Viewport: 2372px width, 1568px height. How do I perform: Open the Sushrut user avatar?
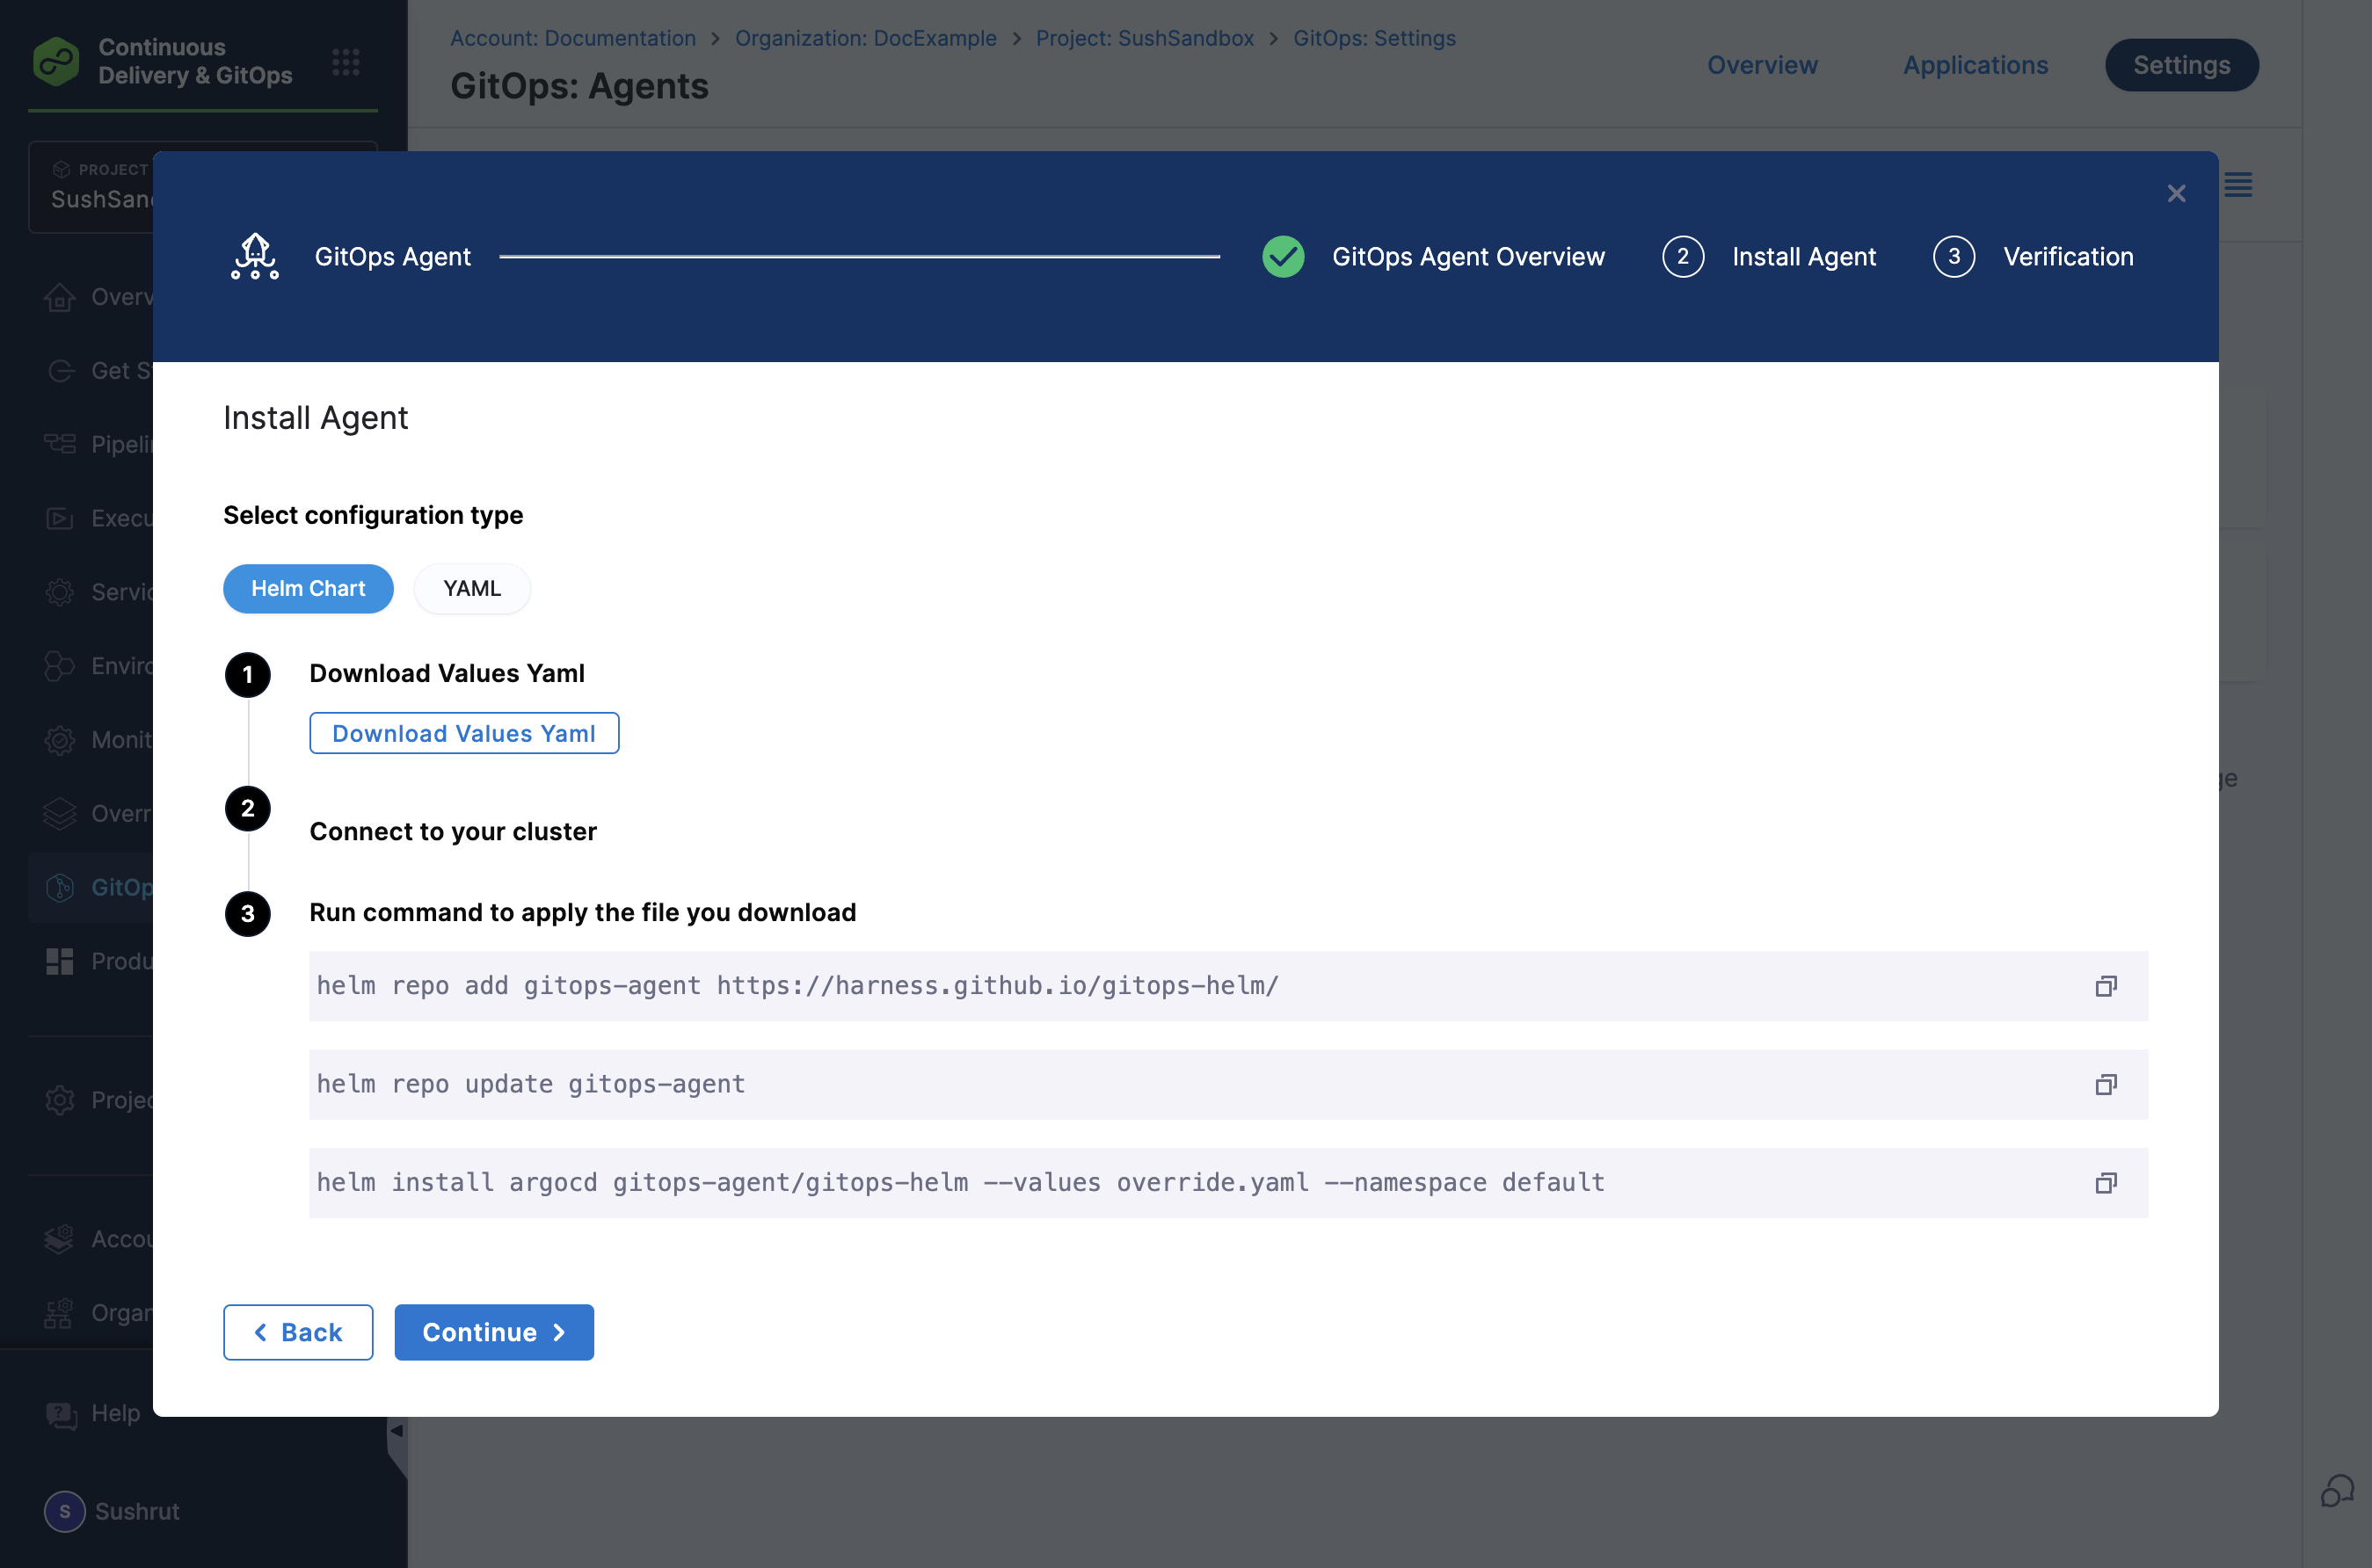coord(65,1511)
